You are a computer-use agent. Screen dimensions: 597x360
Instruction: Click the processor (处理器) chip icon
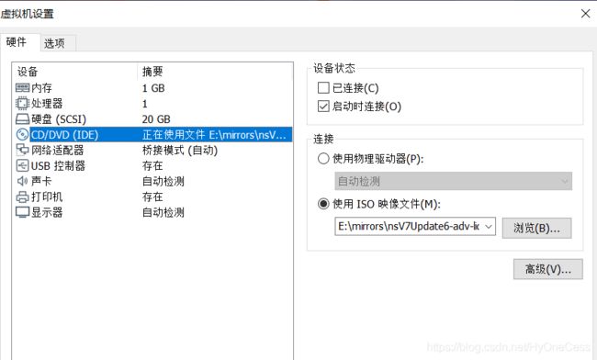click(x=22, y=104)
